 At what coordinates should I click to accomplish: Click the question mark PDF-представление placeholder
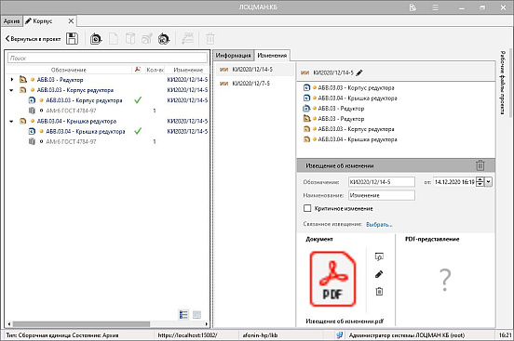[445, 280]
